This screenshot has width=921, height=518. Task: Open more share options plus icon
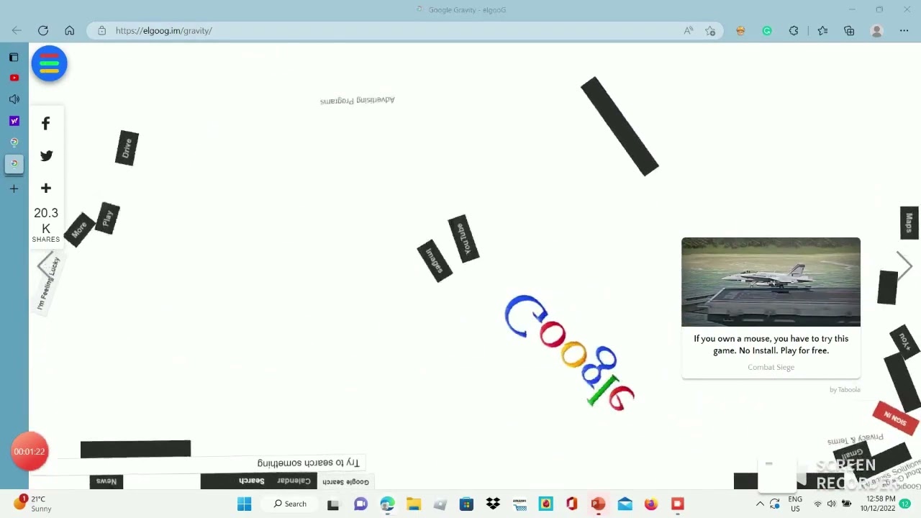pyautogui.click(x=46, y=188)
